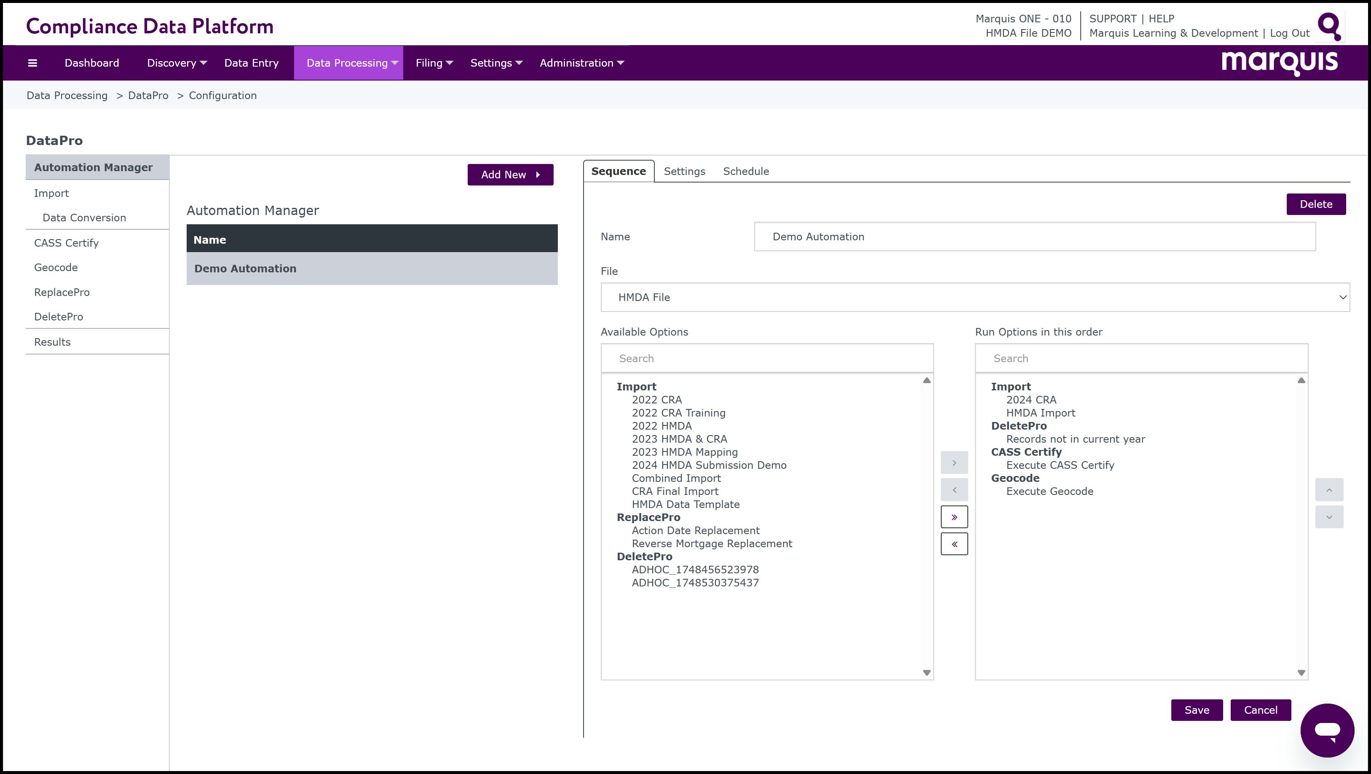Move all options left with double arrow

click(954, 544)
